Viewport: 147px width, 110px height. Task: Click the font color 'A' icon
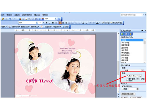97,23
